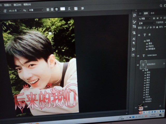The height and width of the screenshot is (124, 166).
Task: Toggle lock all padlock icon
Action: point(157,27)
